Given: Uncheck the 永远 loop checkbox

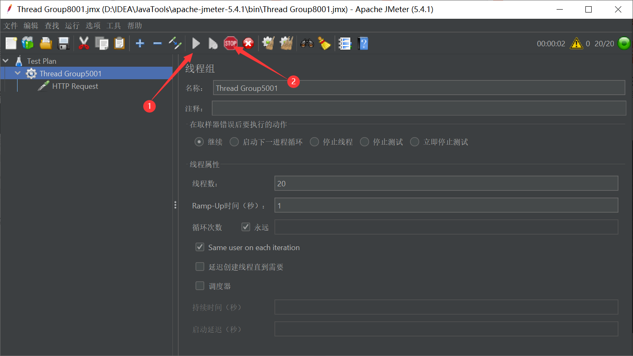Looking at the screenshot, I should [x=246, y=227].
